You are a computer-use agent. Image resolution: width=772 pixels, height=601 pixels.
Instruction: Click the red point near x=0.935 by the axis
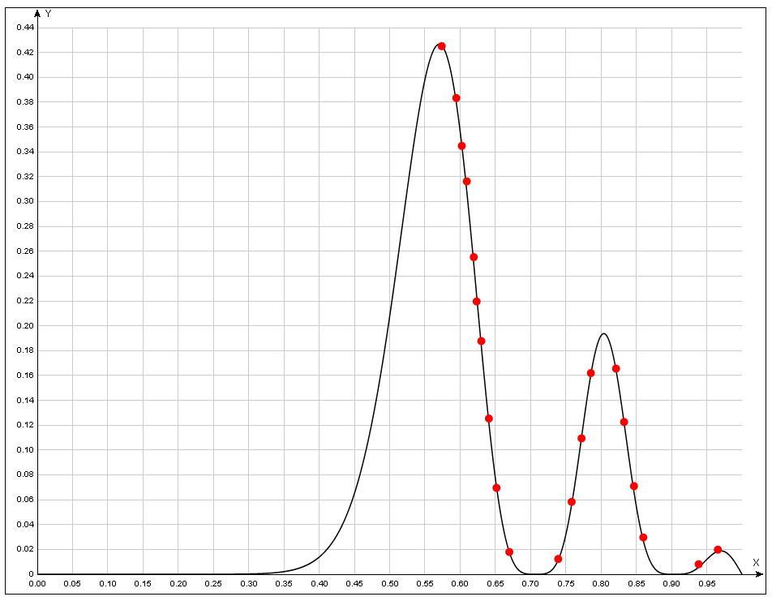pyautogui.click(x=698, y=565)
